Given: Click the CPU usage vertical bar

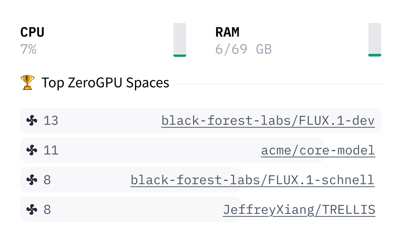Looking at the screenshot, I should [x=180, y=40].
